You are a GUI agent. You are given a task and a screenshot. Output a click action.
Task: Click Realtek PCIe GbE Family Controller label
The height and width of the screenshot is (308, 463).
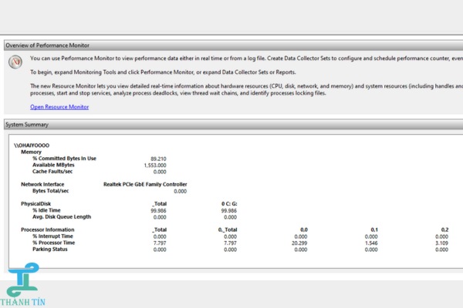tap(145, 184)
